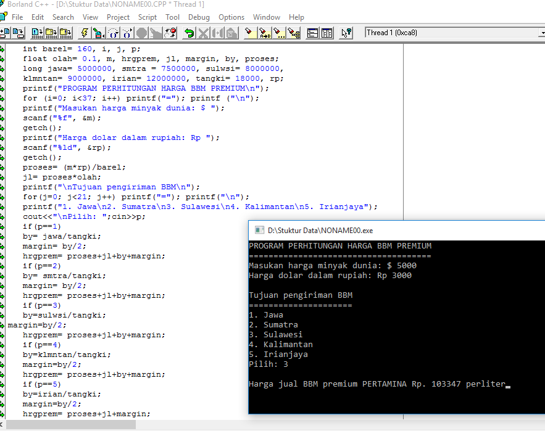The width and height of the screenshot is (545, 431).
Task: Click the line starting 'float olah= 0.1'
Action: [x=151, y=59]
